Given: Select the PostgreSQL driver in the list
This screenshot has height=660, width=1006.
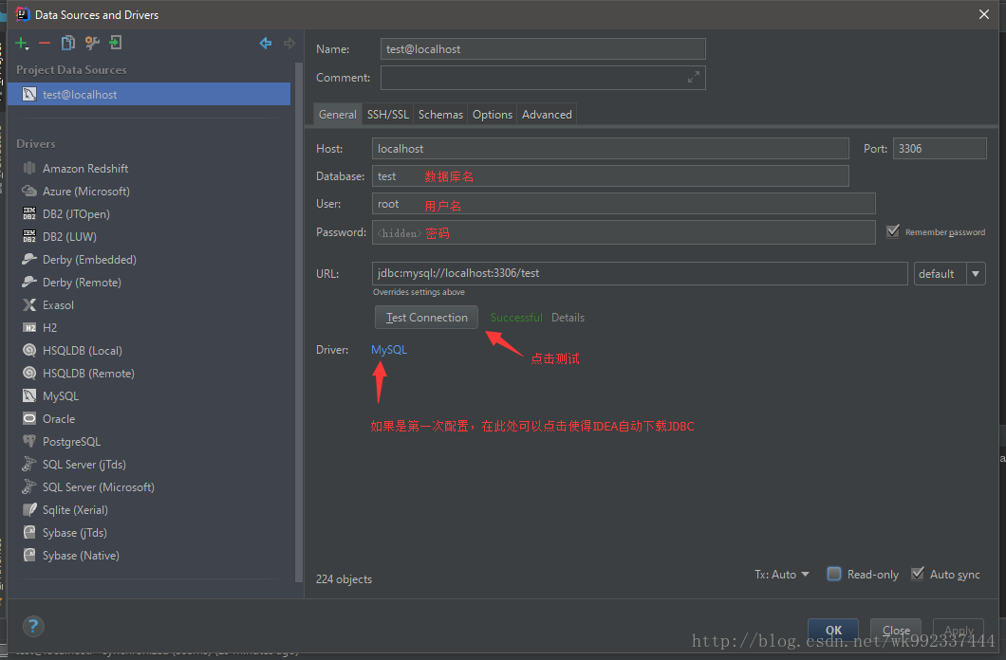Looking at the screenshot, I should pos(71,442).
